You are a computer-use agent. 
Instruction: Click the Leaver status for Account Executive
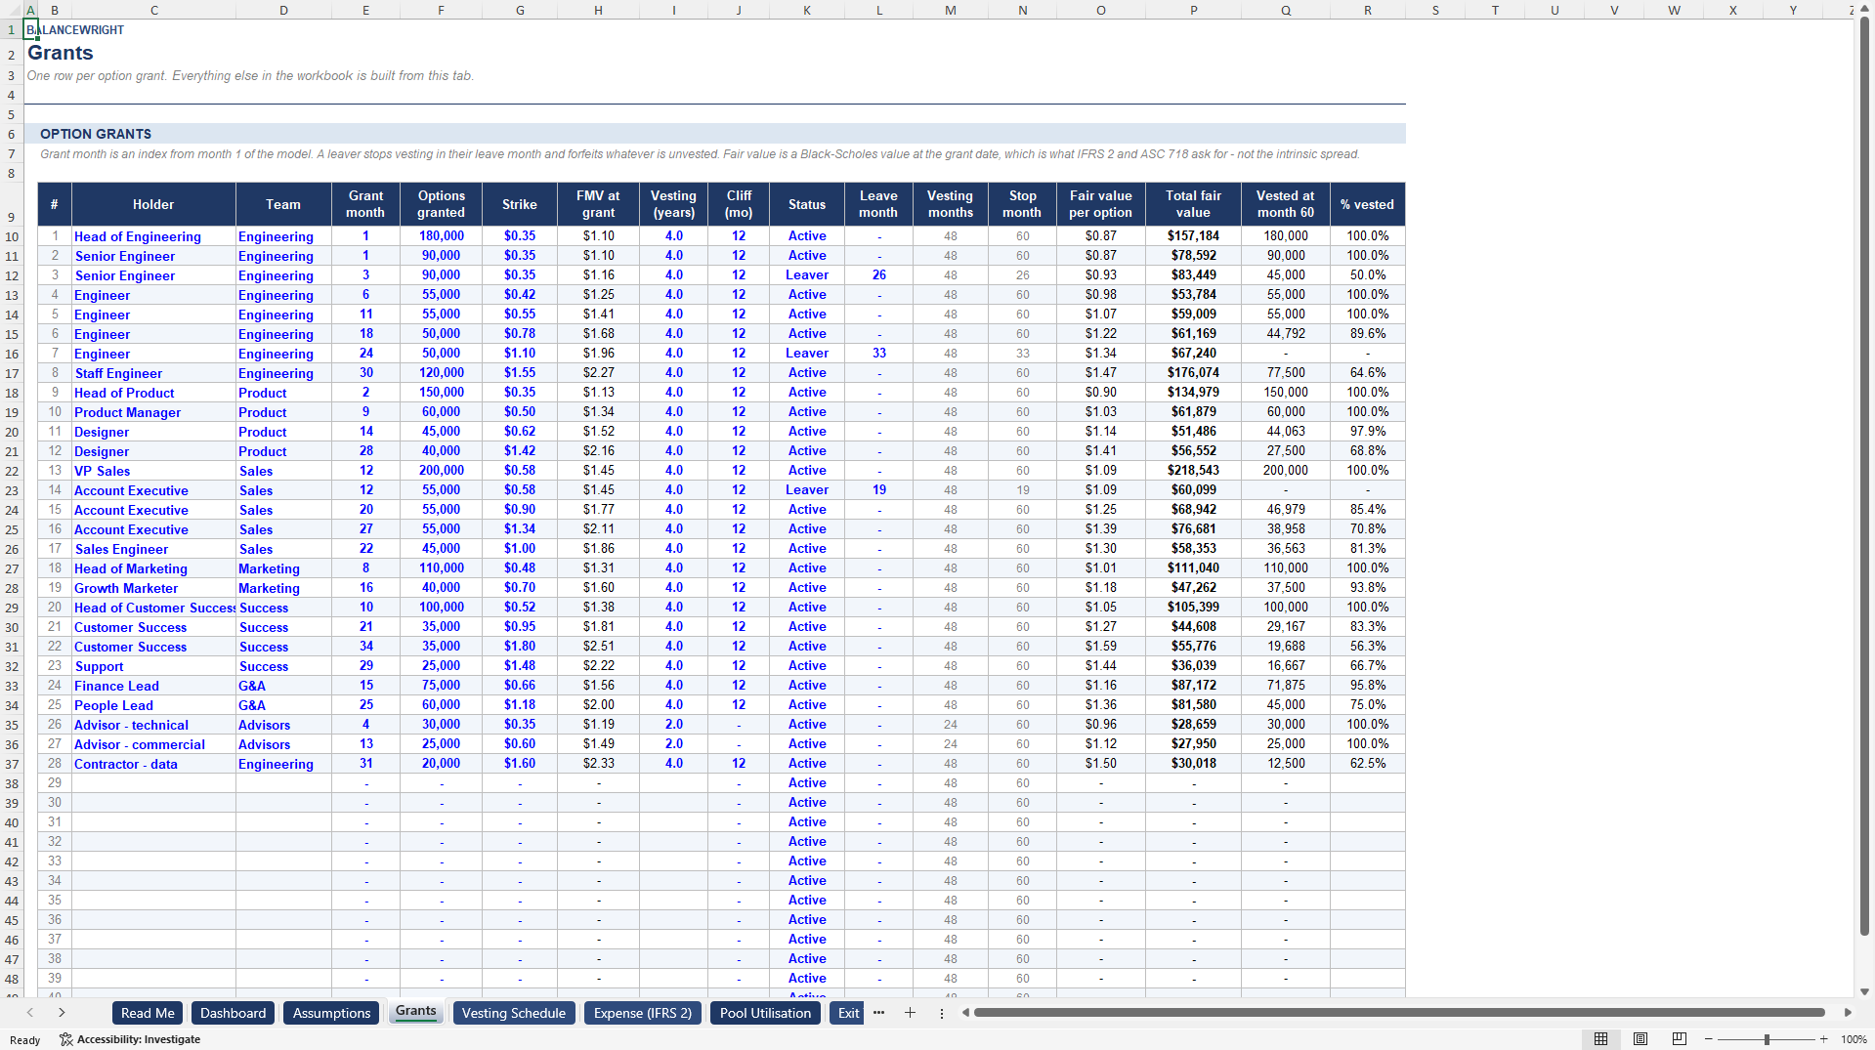[807, 490]
